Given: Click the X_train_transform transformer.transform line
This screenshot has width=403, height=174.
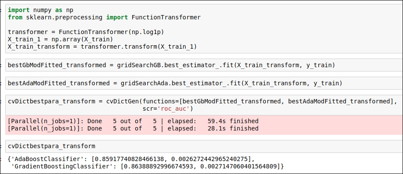Looking at the screenshot, I should pyautogui.click(x=102, y=47).
